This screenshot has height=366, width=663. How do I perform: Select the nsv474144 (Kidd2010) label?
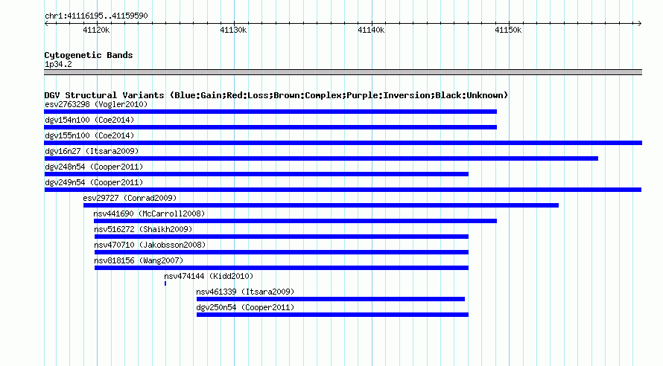tap(209, 276)
